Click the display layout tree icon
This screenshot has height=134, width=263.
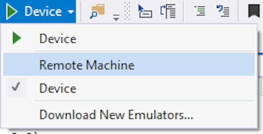[168, 11]
